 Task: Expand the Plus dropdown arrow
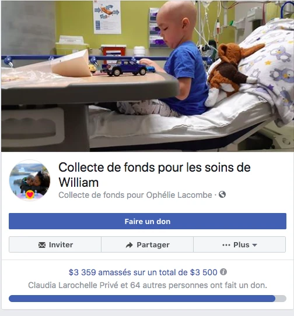254,245
